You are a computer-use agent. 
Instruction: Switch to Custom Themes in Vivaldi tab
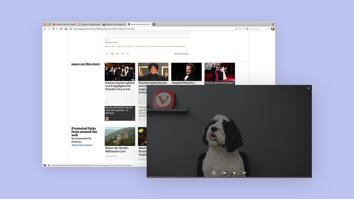click(64, 24)
